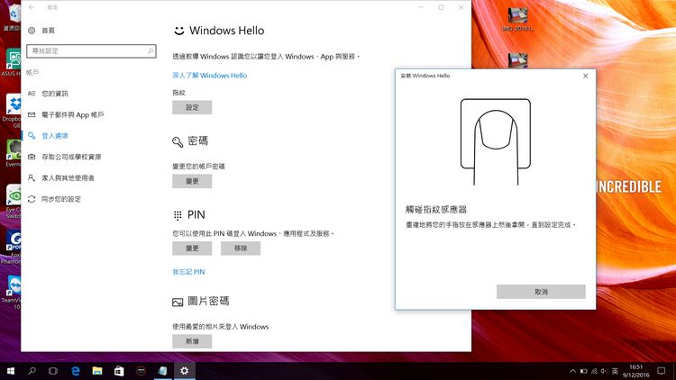Click the PIN section heading

tap(196, 214)
